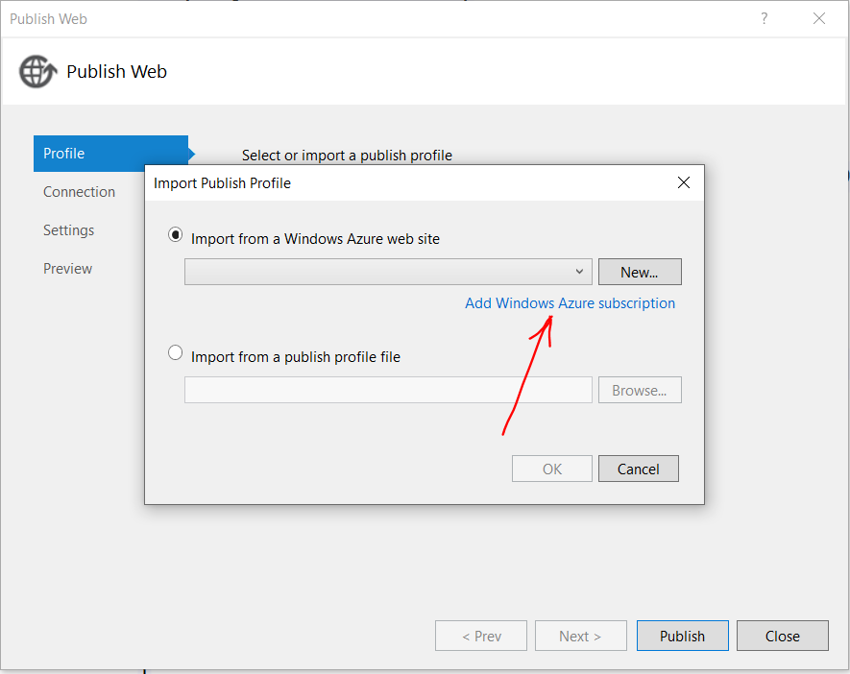
Task: Click the publish profile file path field
Action: [x=388, y=390]
